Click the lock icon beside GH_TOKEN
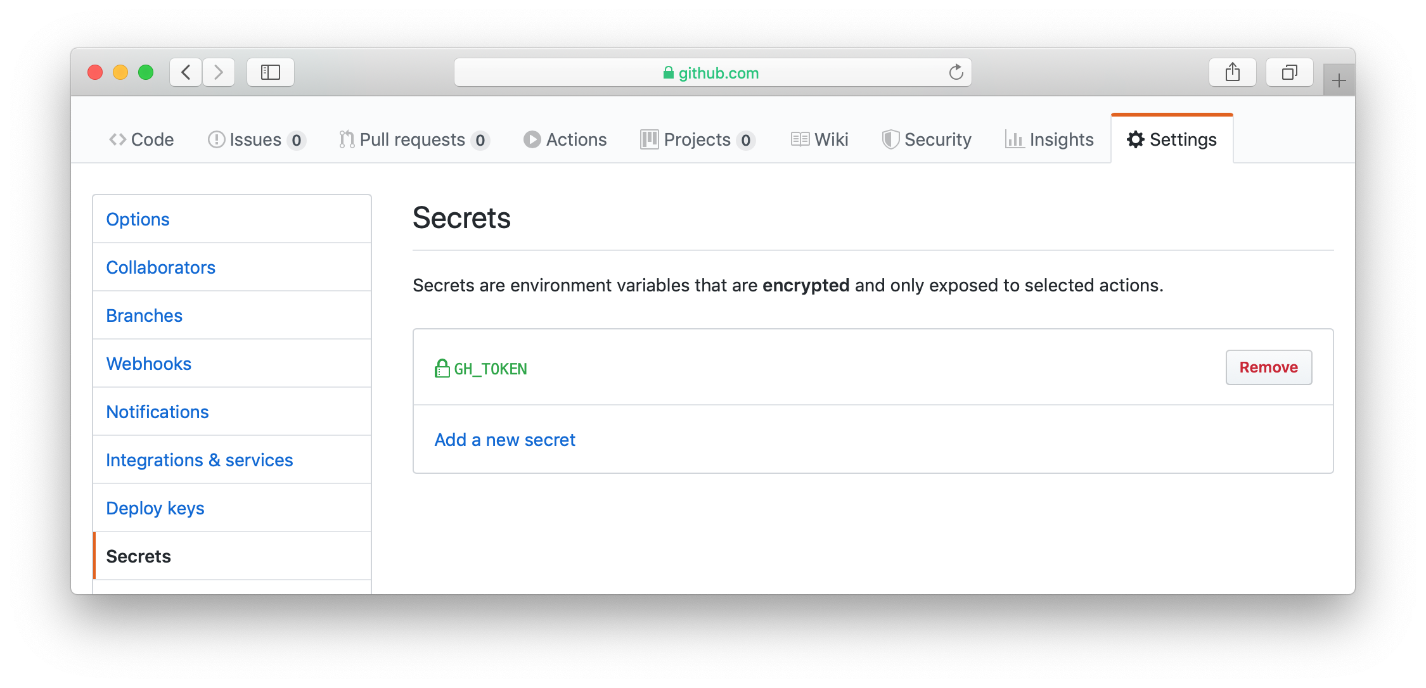Image resolution: width=1426 pixels, height=688 pixels. 442,368
